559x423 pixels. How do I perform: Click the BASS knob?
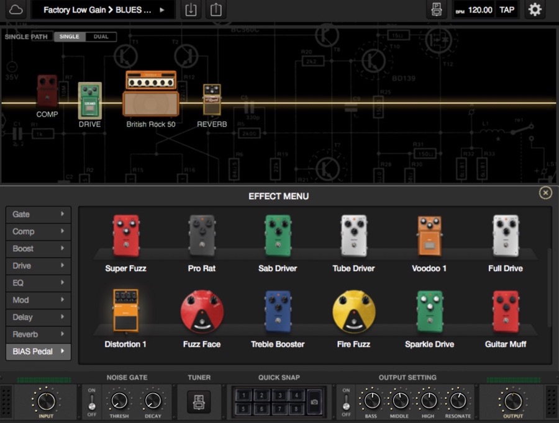click(x=371, y=401)
